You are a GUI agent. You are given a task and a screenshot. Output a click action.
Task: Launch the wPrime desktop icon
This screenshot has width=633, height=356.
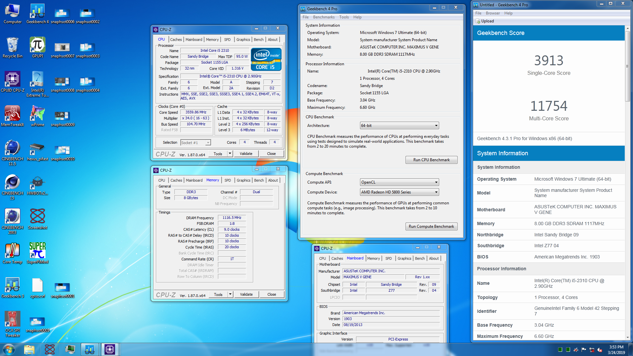[38, 116]
